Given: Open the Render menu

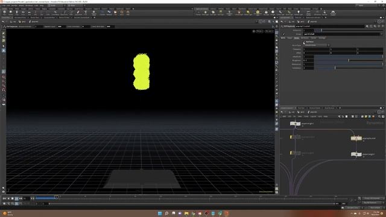Looking at the screenshot, I should pyautogui.click(x=14, y=5).
